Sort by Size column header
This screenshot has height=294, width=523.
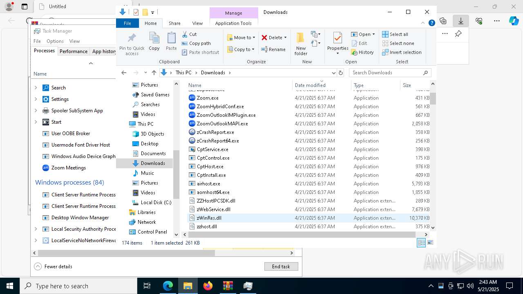(x=415, y=85)
